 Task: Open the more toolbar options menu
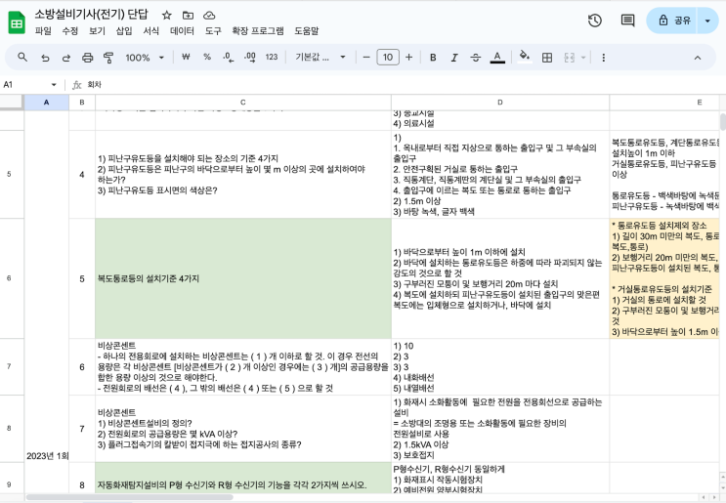pyautogui.click(x=603, y=58)
